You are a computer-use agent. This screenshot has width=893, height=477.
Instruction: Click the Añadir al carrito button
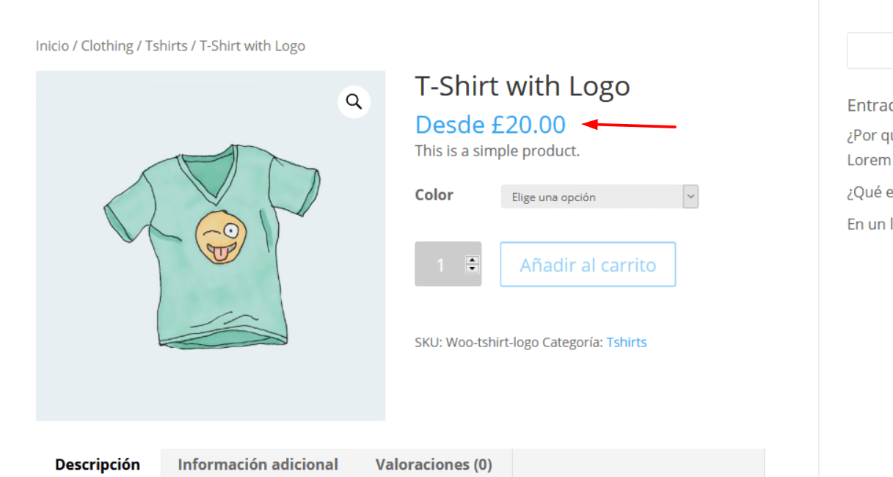click(x=588, y=264)
